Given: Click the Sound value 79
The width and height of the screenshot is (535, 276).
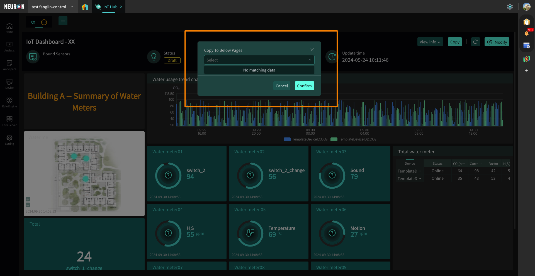Looking at the screenshot, I should 354,177.
